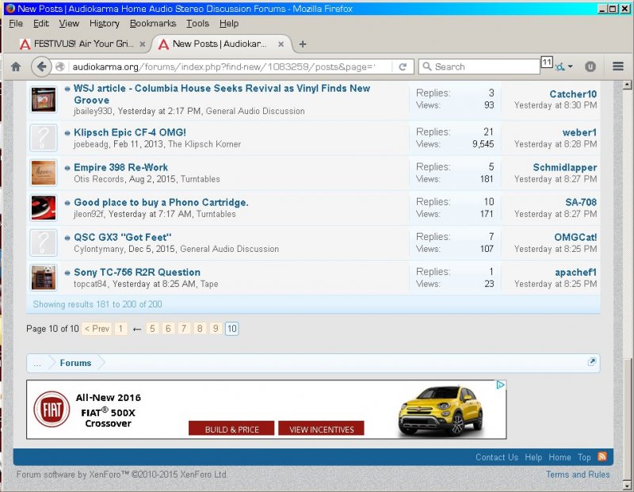Open the Terms and Rules link
Screen dimensions: 634x492
578,475
